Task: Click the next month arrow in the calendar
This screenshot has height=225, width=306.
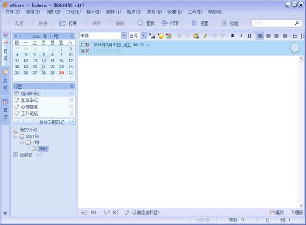Action: 20,36
